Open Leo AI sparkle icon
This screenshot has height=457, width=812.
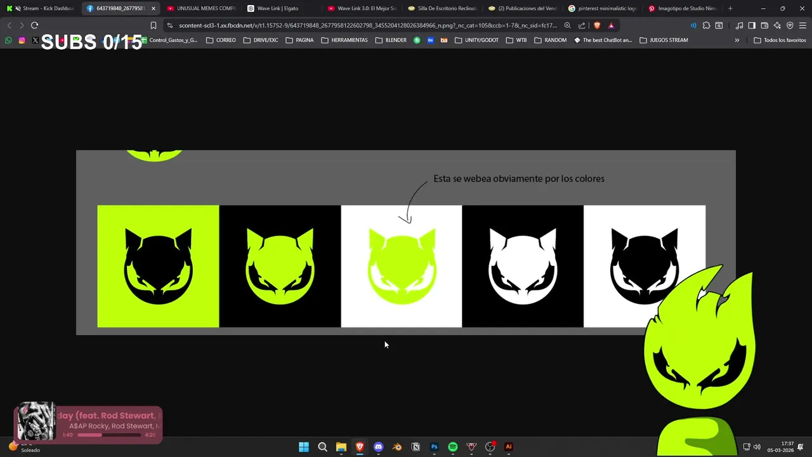pos(777,25)
